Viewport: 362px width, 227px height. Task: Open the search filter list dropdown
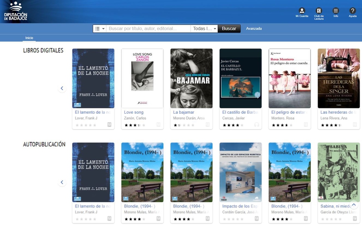100,29
